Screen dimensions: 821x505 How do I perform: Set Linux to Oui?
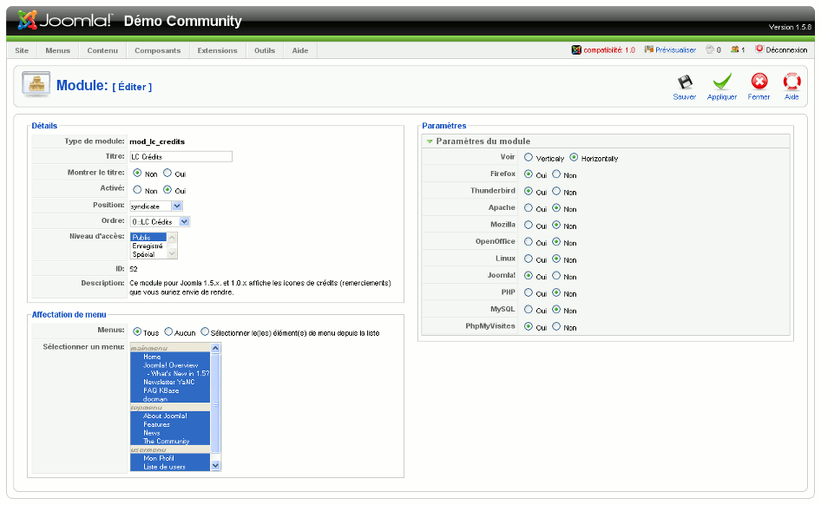(529, 259)
